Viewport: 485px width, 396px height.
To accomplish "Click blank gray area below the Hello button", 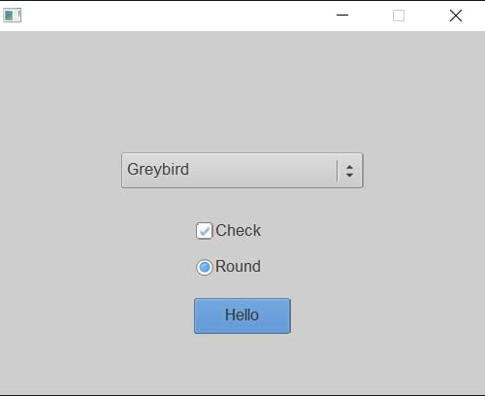I will pyautogui.click(x=242, y=364).
